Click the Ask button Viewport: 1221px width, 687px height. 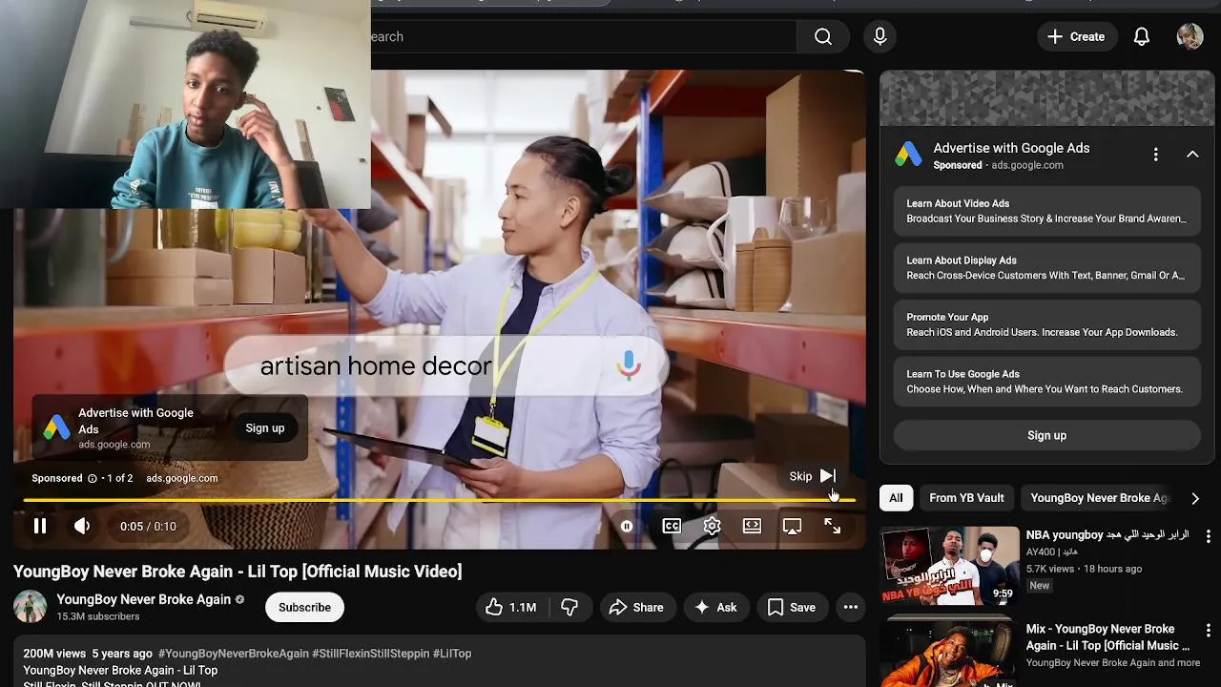point(715,607)
